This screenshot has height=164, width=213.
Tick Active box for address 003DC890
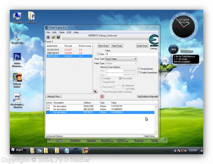[x=48, y=106]
